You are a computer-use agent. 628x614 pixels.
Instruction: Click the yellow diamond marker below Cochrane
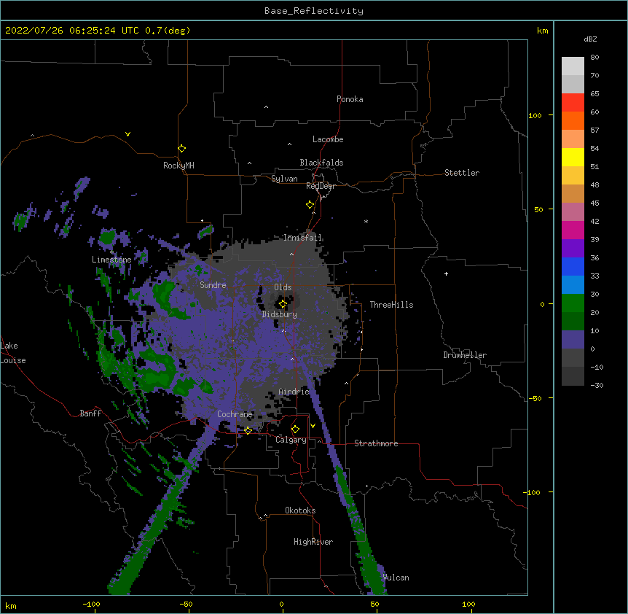(248, 430)
